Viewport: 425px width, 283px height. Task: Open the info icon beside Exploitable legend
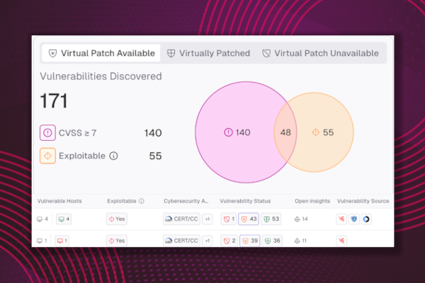[113, 156]
